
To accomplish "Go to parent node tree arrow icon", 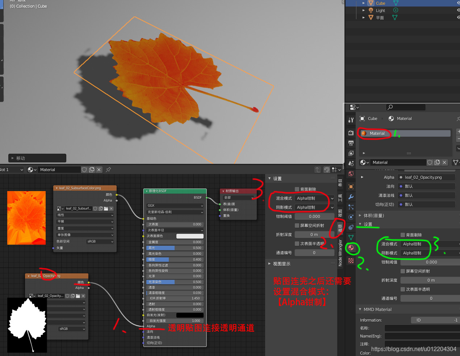I will [x=318, y=170].
